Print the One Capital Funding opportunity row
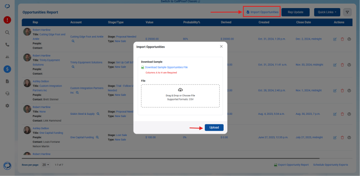This screenshot has height=176, width=360. click(x=349, y=137)
